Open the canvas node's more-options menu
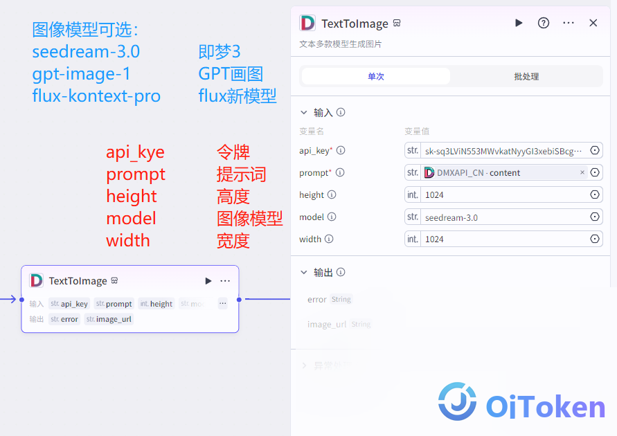Image resolution: width=617 pixels, height=436 pixels. pyautogui.click(x=225, y=281)
